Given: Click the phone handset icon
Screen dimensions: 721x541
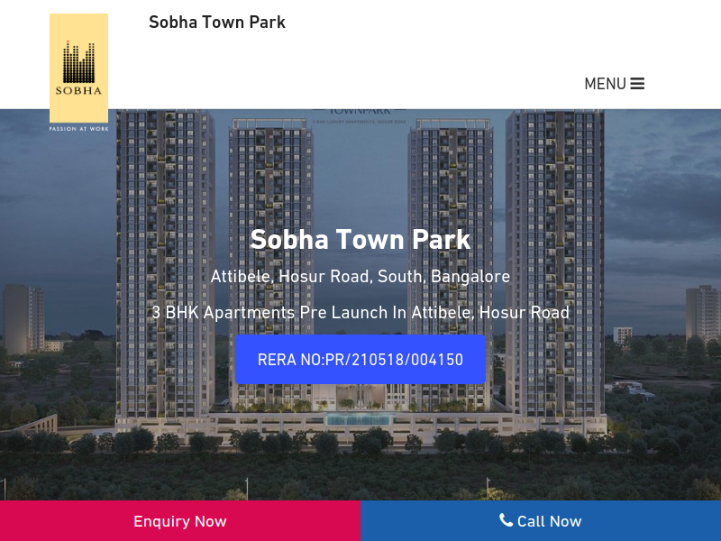Looking at the screenshot, I should coord(506,520).
